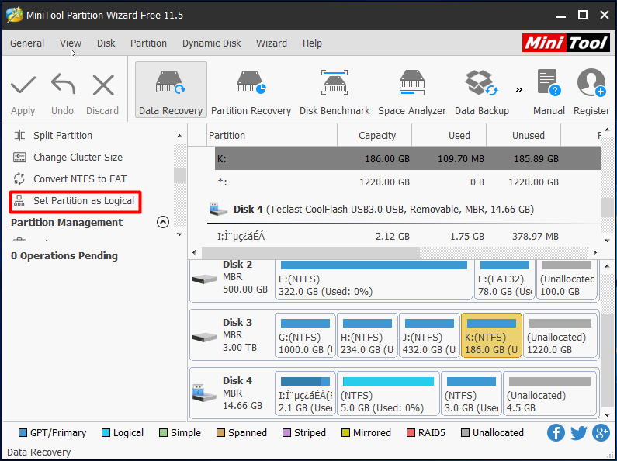Screen dimensions: 617x461
Task: Click sidebar scroll up arrow
Action: [179, 136]
